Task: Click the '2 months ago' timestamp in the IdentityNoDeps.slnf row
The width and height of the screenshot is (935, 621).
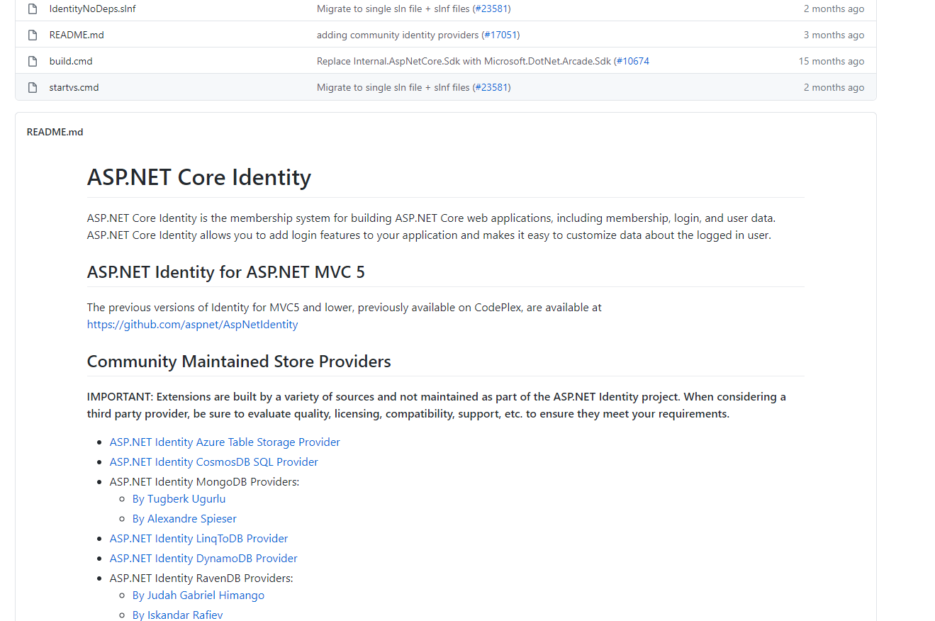Action: [834, 9]
